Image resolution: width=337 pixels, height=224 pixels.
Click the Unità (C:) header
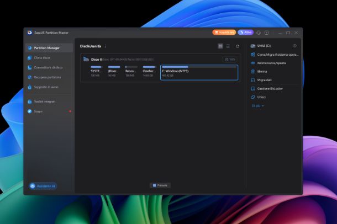264,46
